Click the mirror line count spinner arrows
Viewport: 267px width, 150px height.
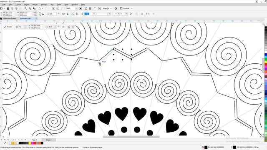point(25,27)
